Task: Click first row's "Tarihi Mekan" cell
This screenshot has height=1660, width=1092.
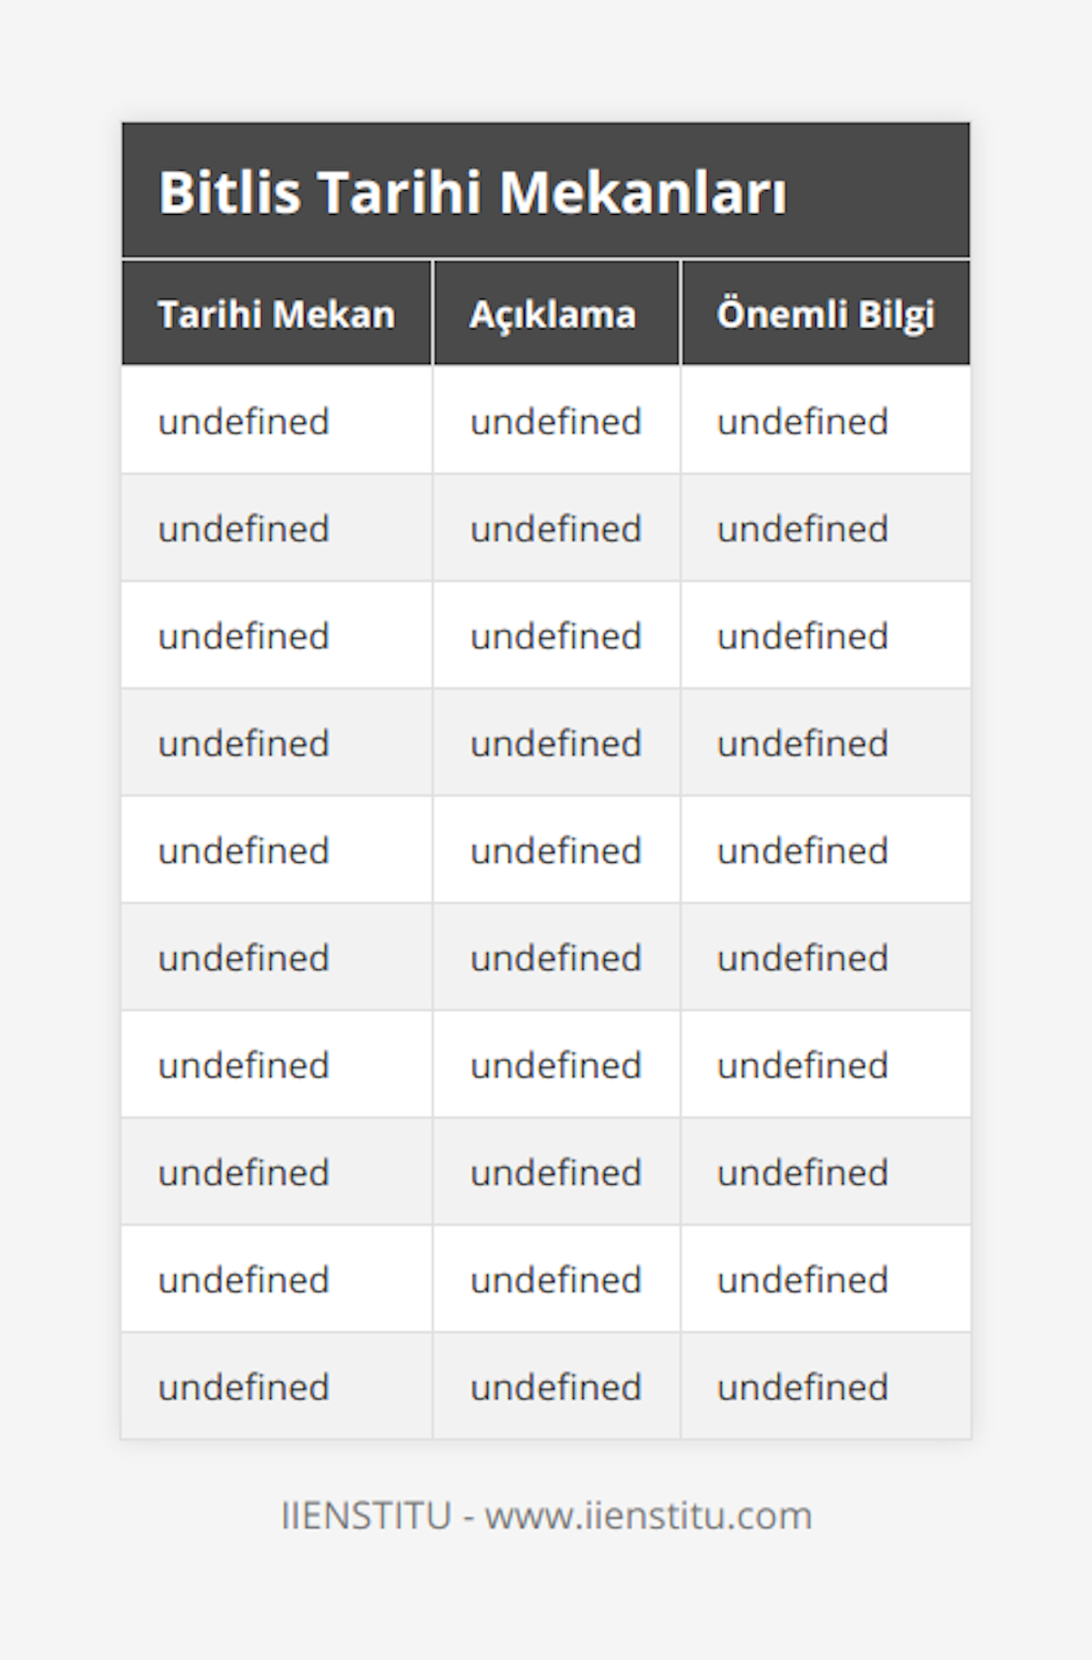Action: click(x=244, y=422)
